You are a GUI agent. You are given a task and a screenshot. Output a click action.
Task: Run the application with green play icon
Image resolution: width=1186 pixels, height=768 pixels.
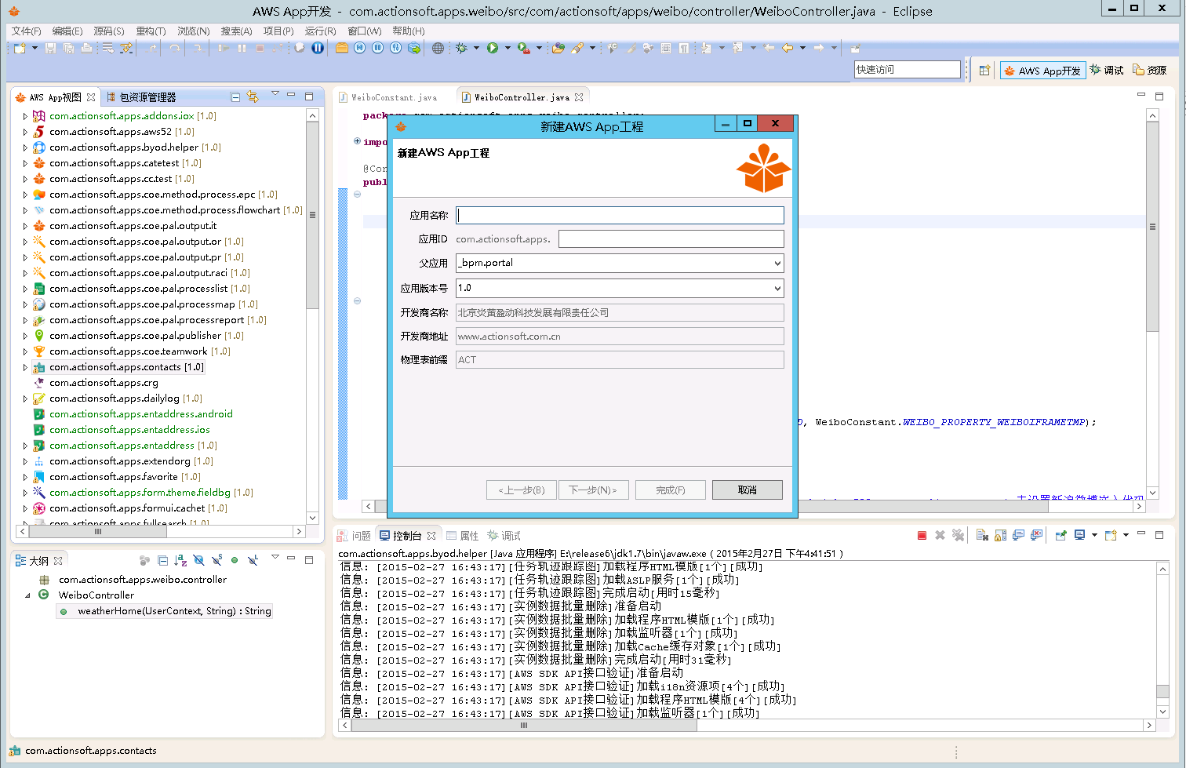[x=493, y=49]
